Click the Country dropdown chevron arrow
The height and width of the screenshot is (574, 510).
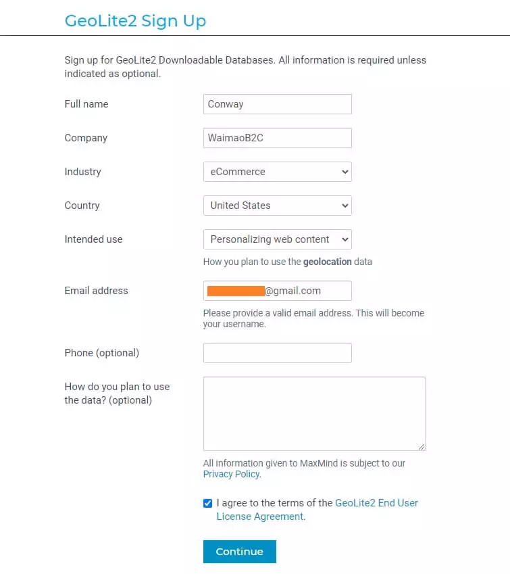(343, 206)
